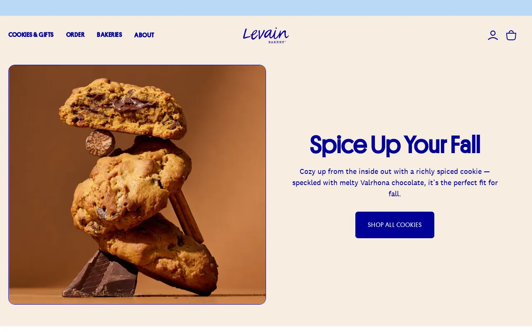The width and height of the screenshot is (532, 332).
Task: Click the Spice Up Your Fall heading
Action: pos(395,145)
